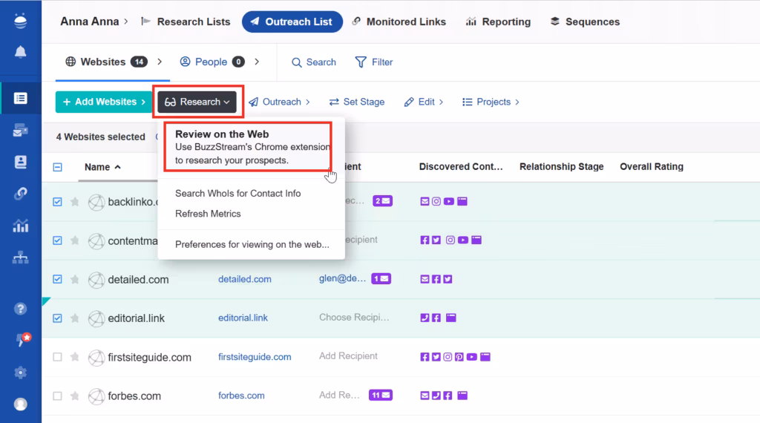Open the list view sidebar icon
This screenshot has width=760, height=423.
click(20, 99)
